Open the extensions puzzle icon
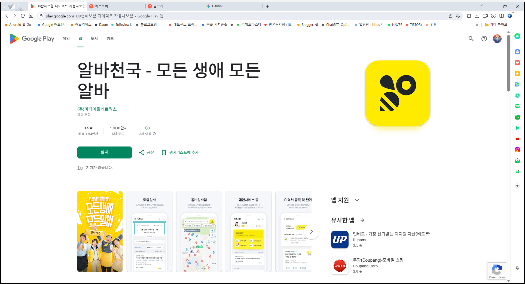 (469, 16)
